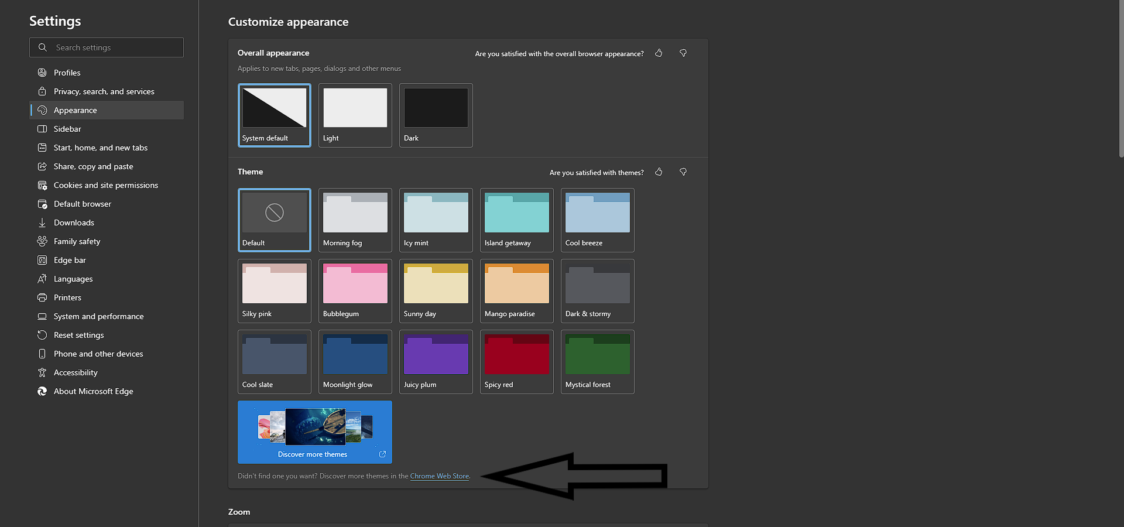
Task: Select the Bubblegum theme
Action: pyautogui.click(x=355, y=291)
